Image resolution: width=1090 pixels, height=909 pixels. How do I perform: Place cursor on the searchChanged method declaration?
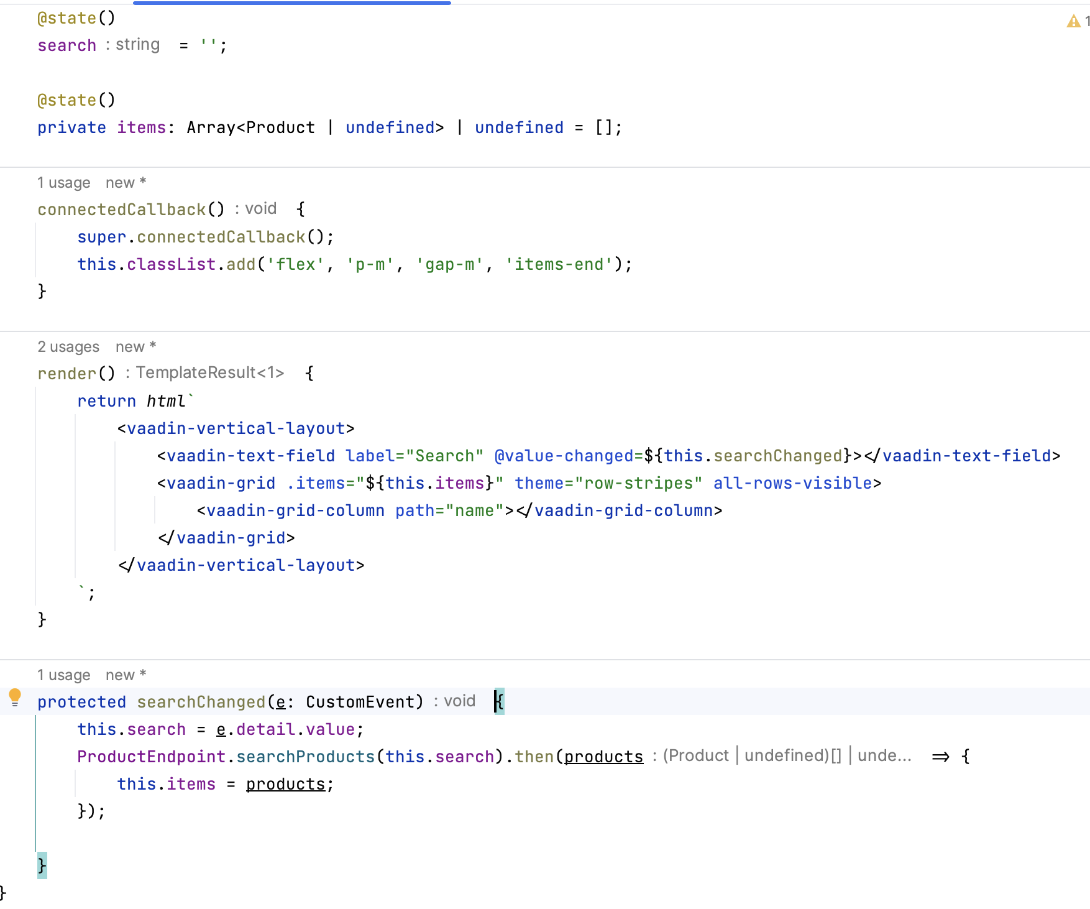(201, 702)
